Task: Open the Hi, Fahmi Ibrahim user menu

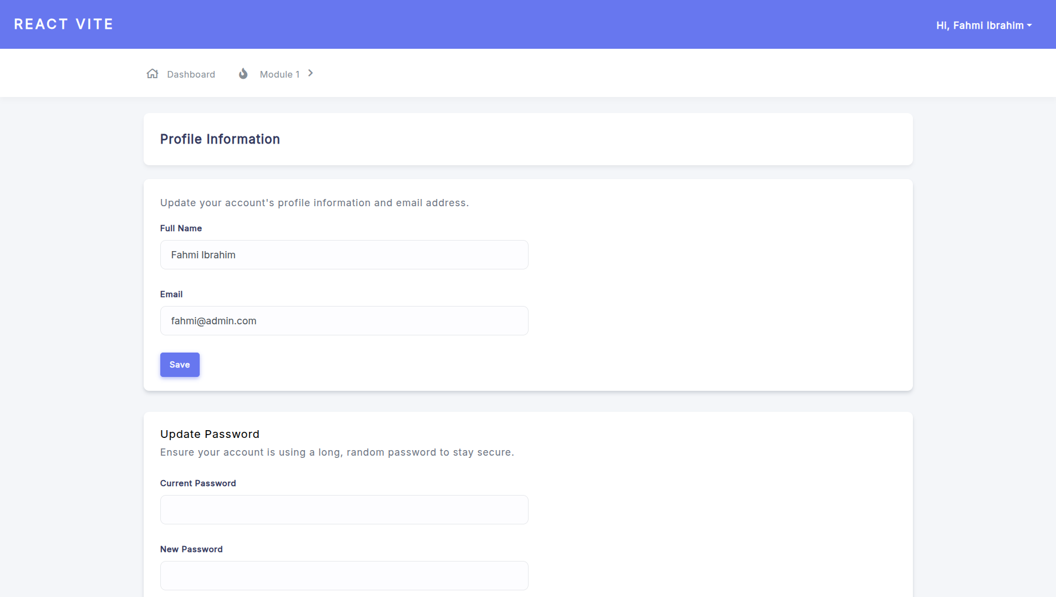Action: click(x=979, y=25)
